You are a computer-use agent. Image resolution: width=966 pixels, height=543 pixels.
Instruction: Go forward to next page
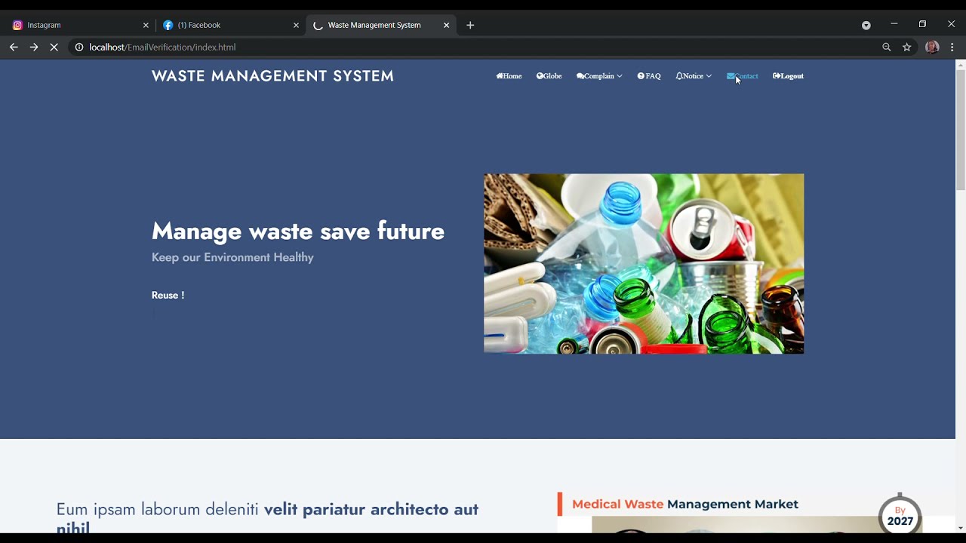(x=34, y=47)
